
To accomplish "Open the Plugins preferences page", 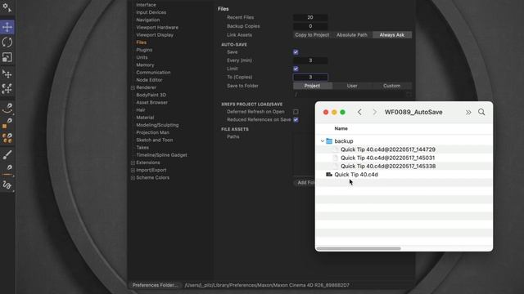I will [144, 50].
